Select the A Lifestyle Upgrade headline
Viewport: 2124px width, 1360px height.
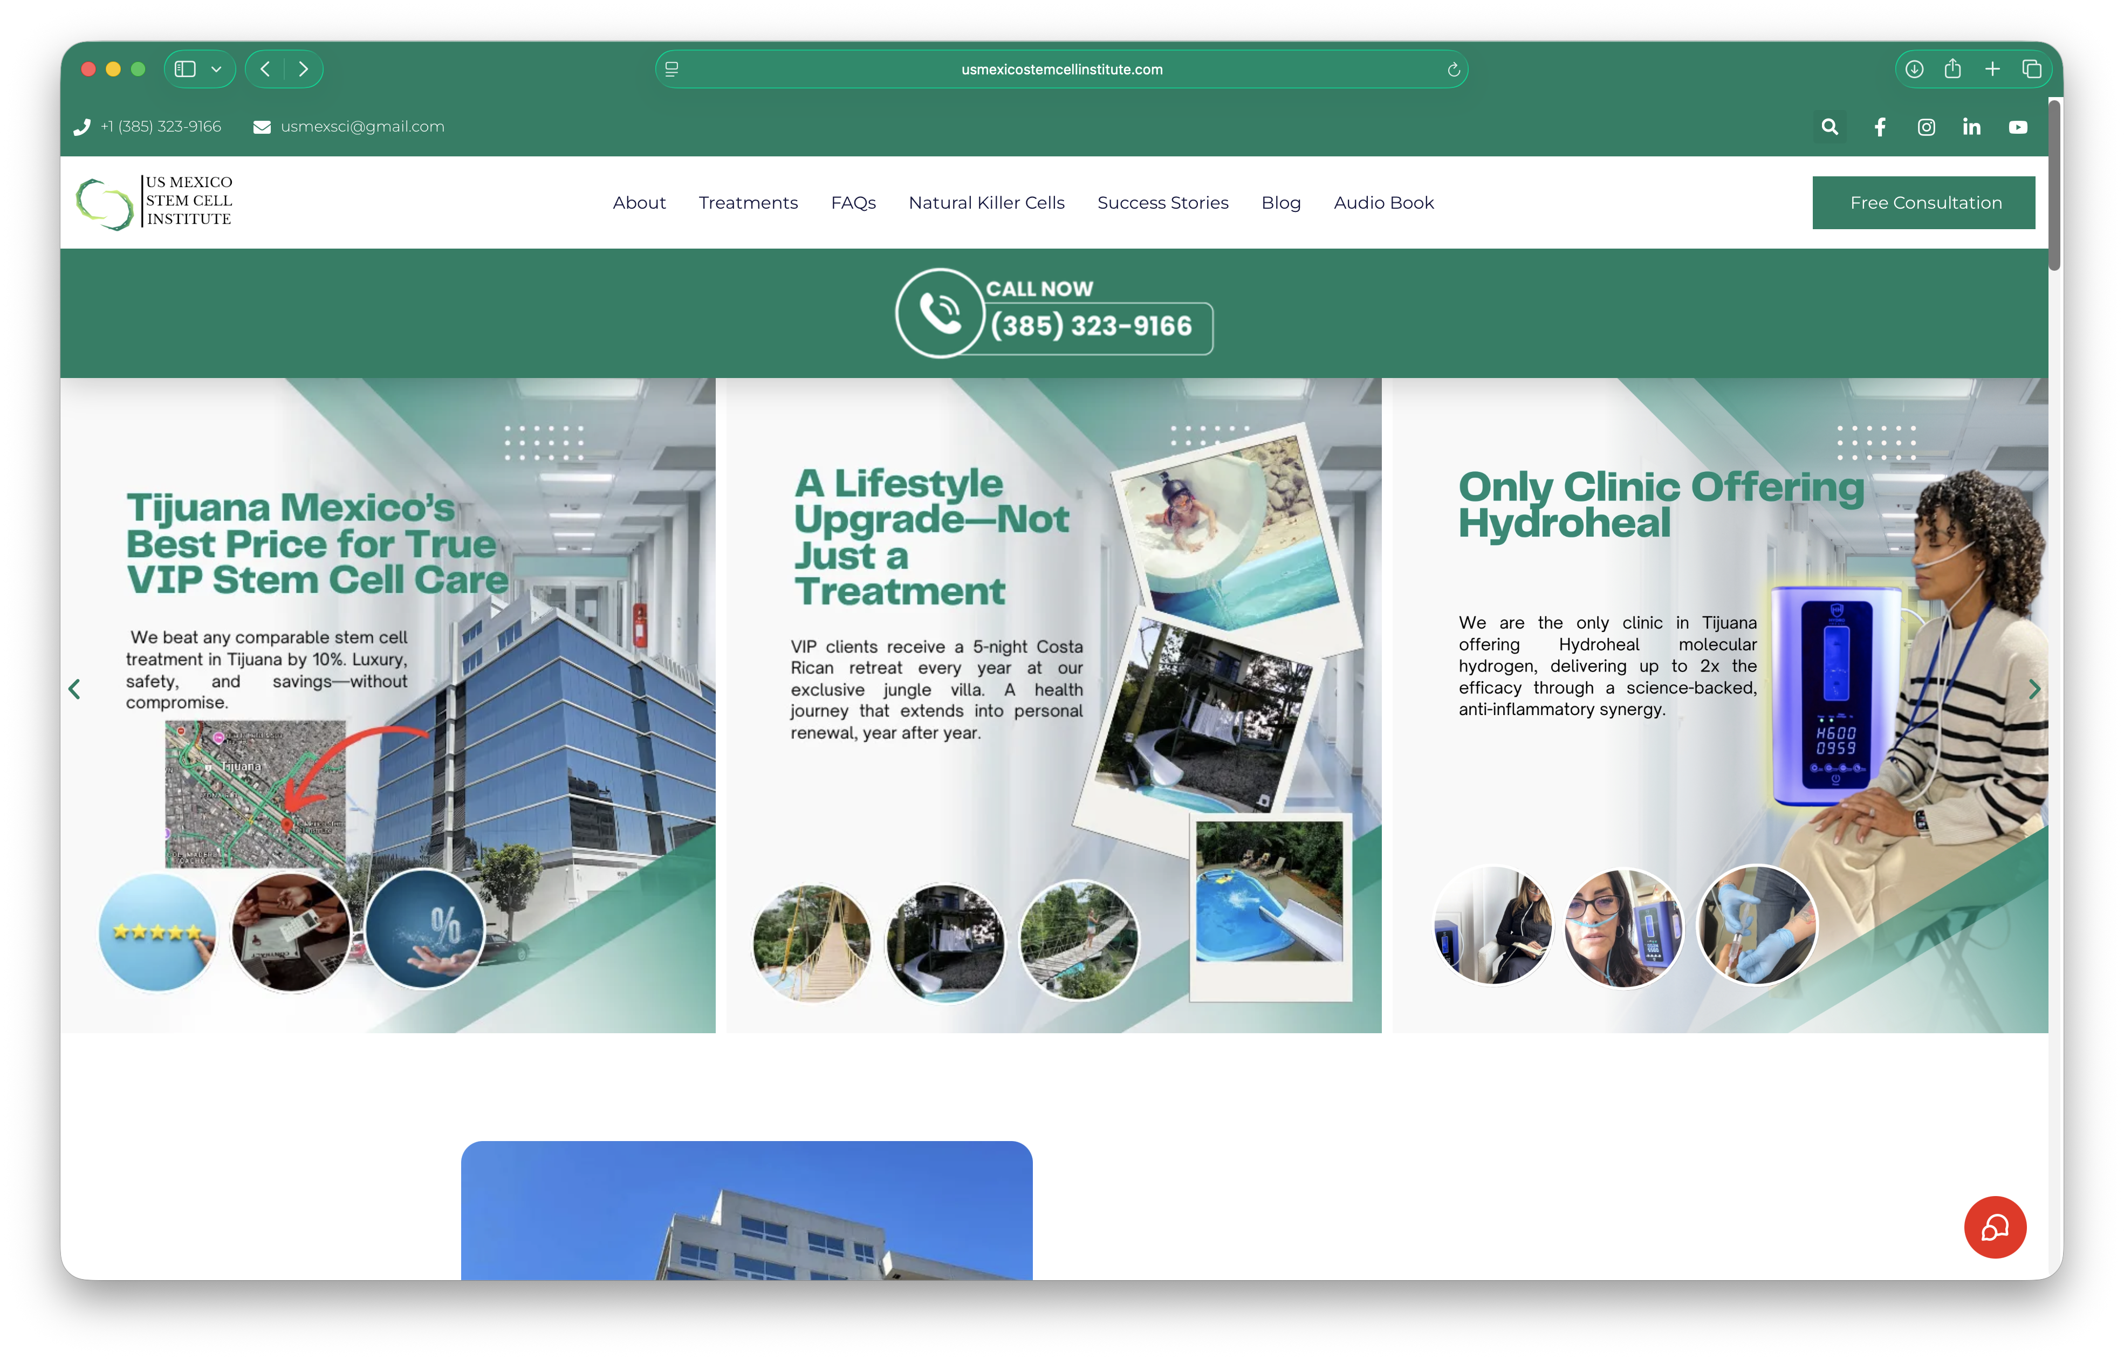pyautogui.click(x=931, y=537)
